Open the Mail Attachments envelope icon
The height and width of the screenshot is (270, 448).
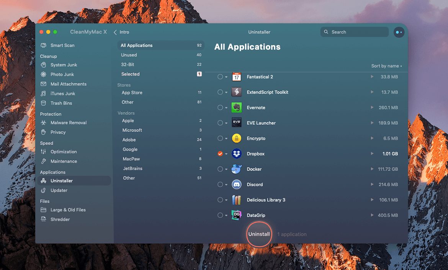(43, 84)
